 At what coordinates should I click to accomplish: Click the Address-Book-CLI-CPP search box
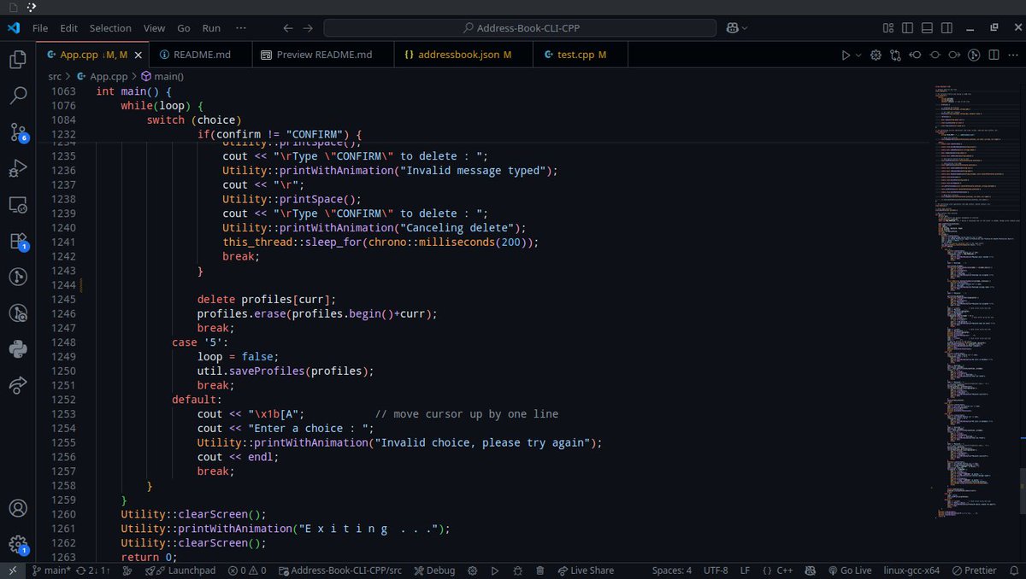522,27
